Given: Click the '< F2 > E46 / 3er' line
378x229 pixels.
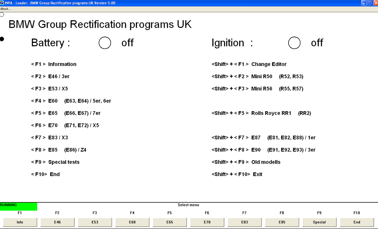Looking at the screenshot, I should point(50,76).
